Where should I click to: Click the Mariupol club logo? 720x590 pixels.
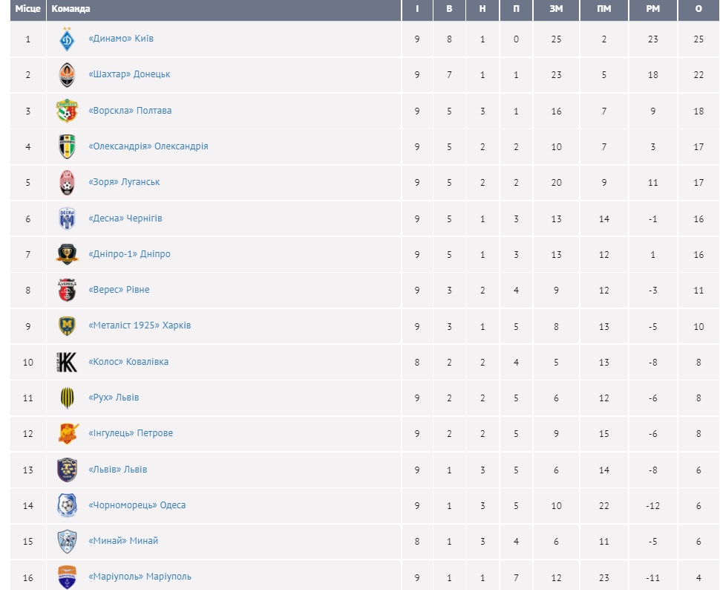[x=67, y=577]
